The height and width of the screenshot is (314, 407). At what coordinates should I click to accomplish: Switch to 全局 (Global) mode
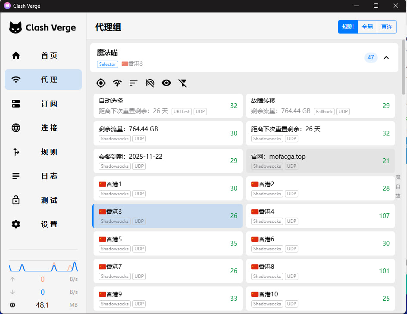(x=367, y=27)
